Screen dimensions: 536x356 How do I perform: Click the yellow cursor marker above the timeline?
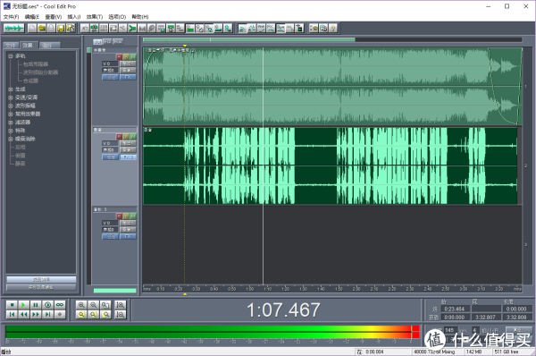(x=185, y=46)
